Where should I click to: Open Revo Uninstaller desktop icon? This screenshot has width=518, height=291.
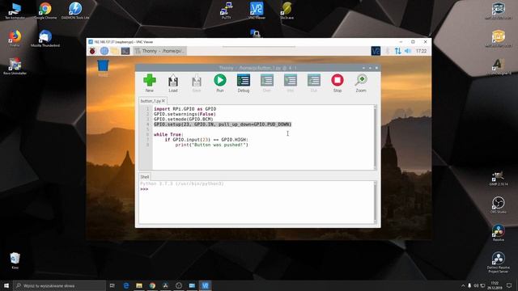pyautogui.click(x=15, y=66)
